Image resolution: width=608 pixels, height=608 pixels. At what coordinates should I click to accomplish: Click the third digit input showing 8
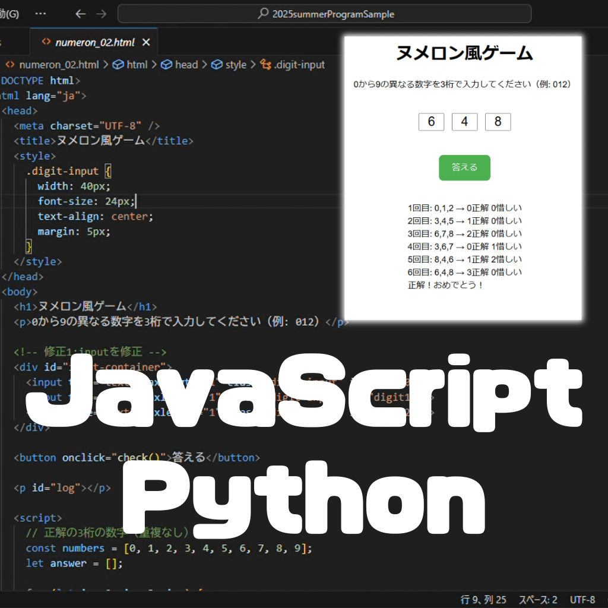pyautogui.click(x=498, y=122)
